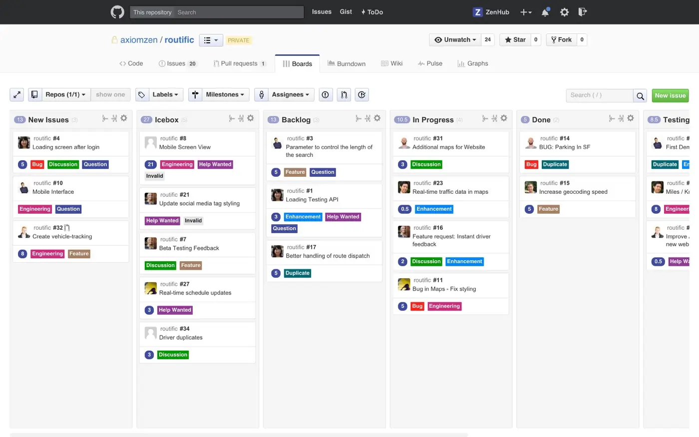The image size is (699, 437).
Task: Open the list dropdown beside routific
Action: (x=211, y=40)
